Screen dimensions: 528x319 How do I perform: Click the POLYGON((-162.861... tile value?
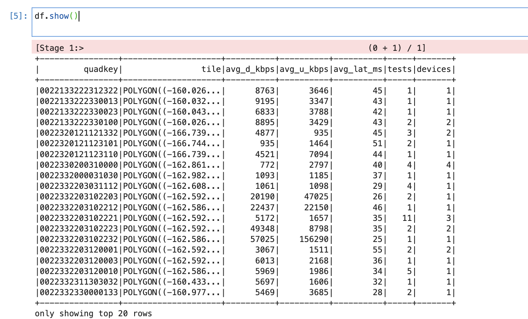pyautogui.click(x=173, y=165)
